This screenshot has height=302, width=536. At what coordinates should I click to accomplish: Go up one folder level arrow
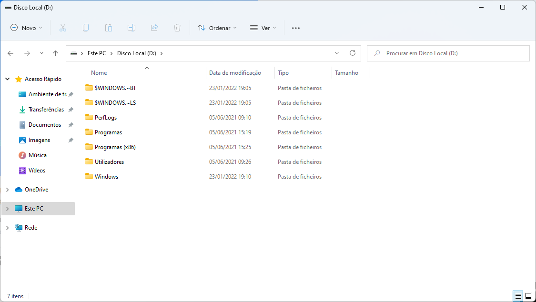pyautogui.click(x=56, y=53)
